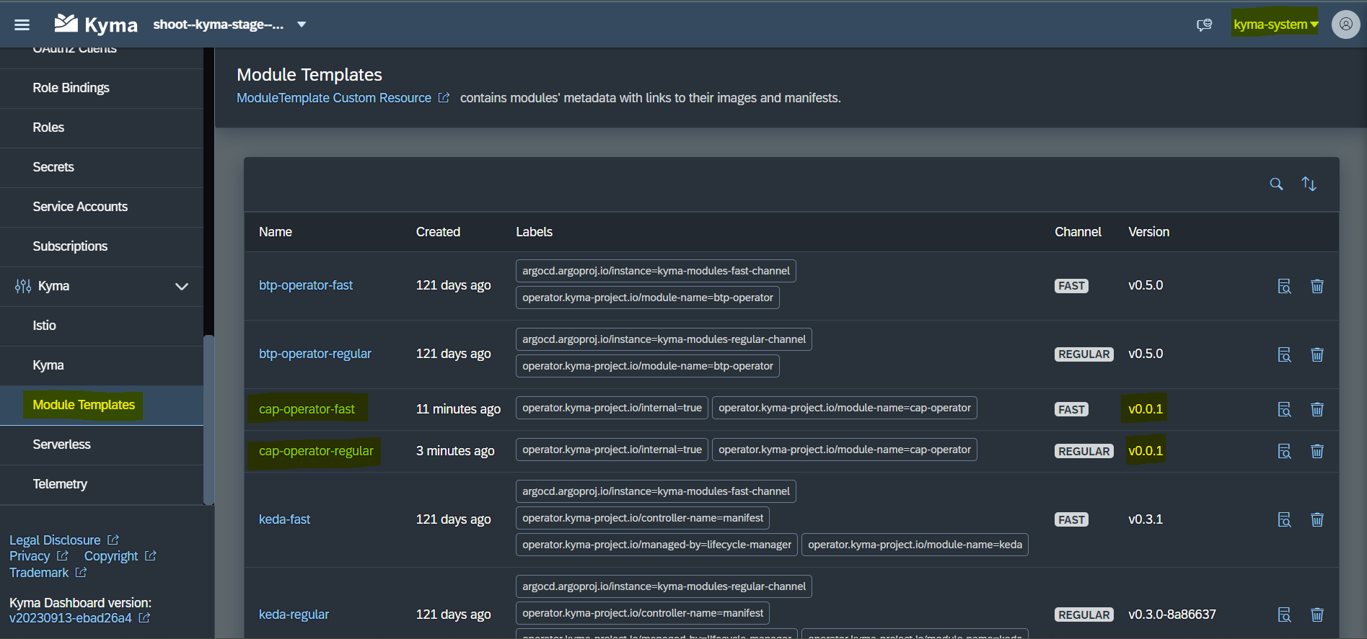The height and width of the screenshot is (639, 1367).
Task: Delete btp-operator-fast with trash icon
Action: click(1317, 286)
